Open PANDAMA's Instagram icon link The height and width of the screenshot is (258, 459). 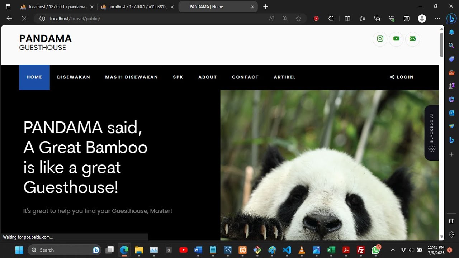(x=380, y=39)
